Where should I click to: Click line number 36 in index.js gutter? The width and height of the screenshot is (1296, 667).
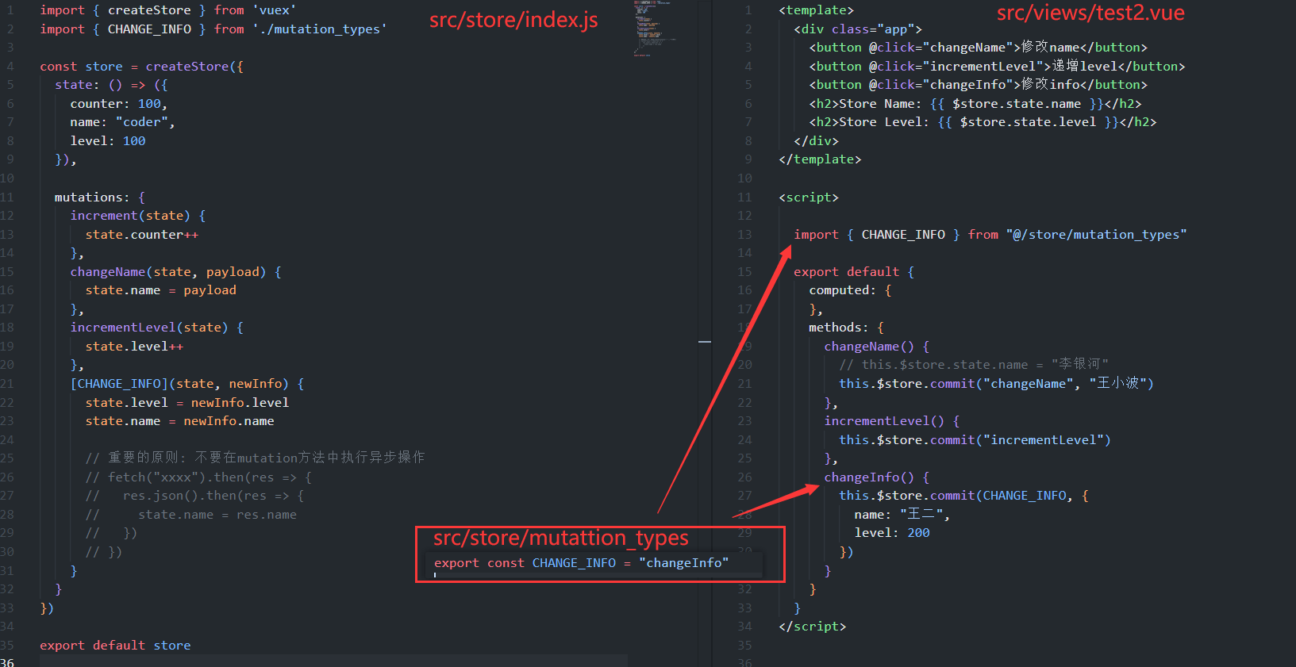[x=7, y=663]
